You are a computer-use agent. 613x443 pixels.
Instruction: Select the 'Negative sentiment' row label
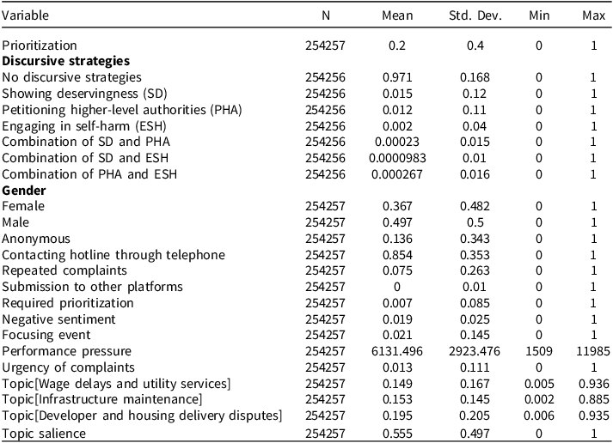click(58, 319)
